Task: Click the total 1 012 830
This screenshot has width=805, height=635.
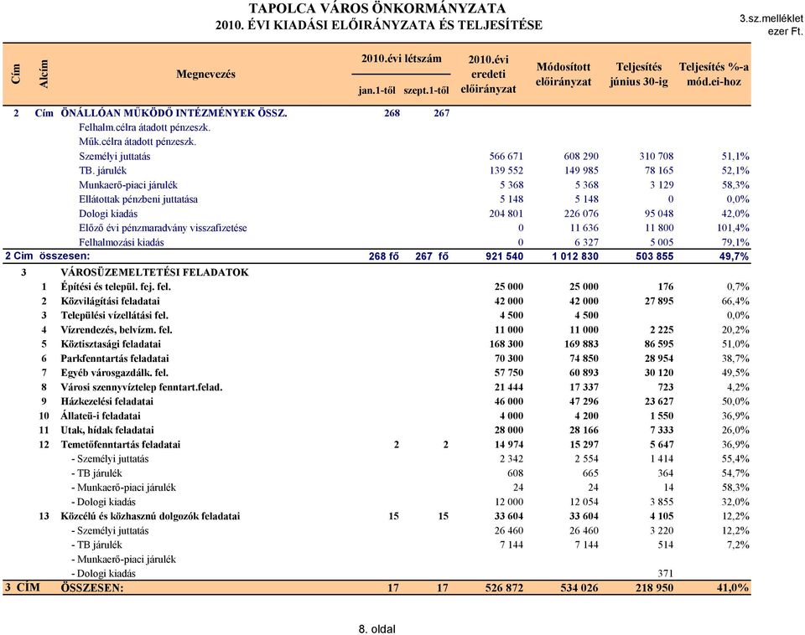Action: pos(575,256)
